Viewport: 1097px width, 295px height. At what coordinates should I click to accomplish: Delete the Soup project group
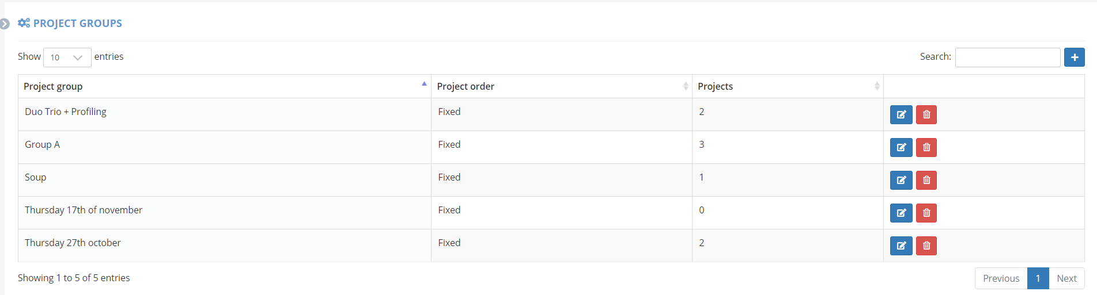(x=926, y=181)
